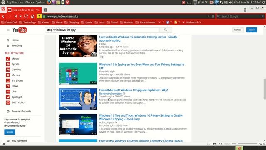
Task: Click the HP tray icon
Action: (x=217, y=2)
